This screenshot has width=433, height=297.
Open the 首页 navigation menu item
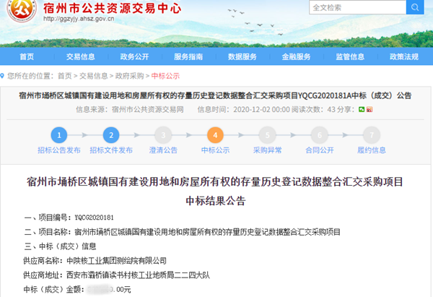pyautogui.click(x=27, y=57)
